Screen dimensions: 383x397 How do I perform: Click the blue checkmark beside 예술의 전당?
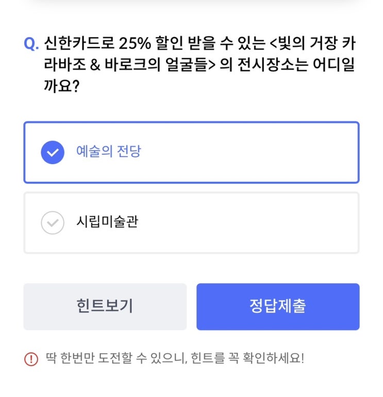(x=53, y=152)
